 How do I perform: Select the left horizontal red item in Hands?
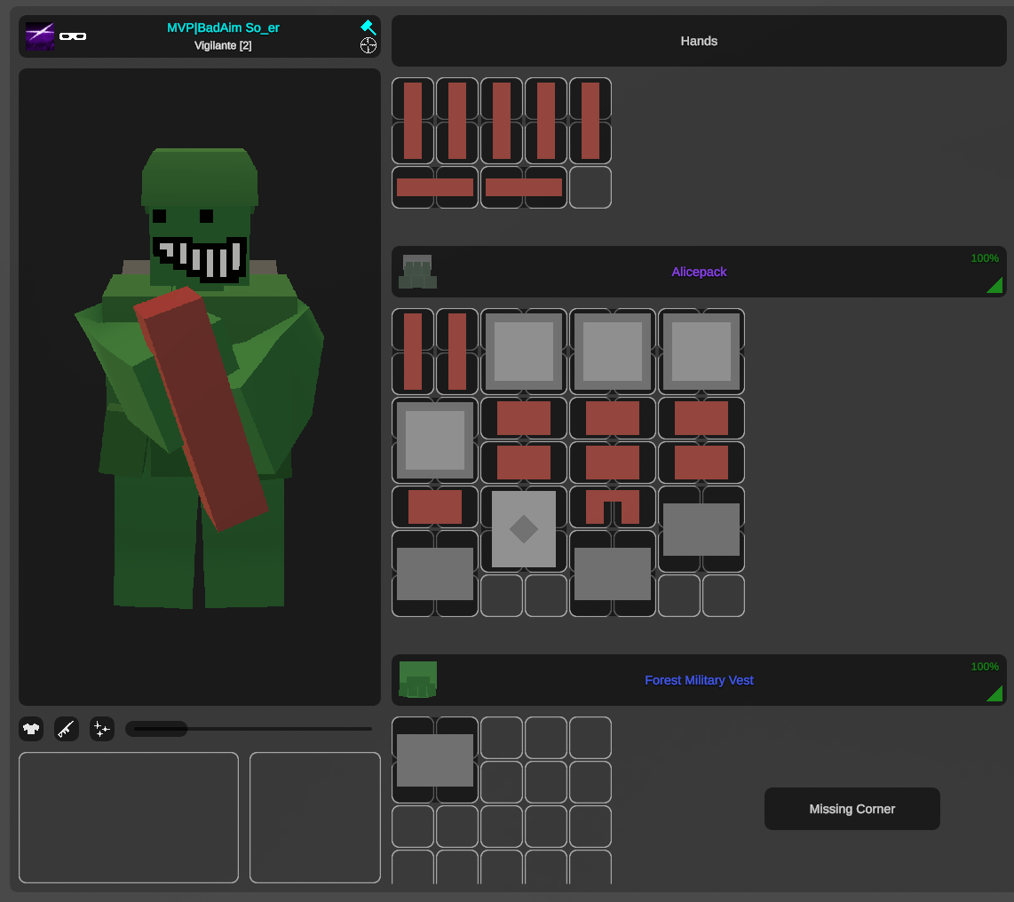point(434,187)
